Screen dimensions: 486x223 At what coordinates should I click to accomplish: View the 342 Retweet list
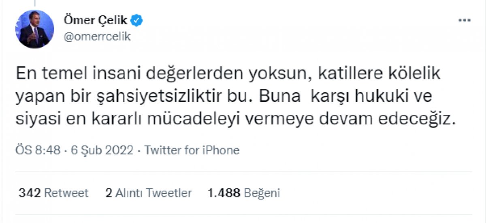pyautogui.click(x=53, y=193)
